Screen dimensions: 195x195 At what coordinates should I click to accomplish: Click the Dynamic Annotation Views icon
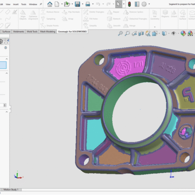[148, 34]
